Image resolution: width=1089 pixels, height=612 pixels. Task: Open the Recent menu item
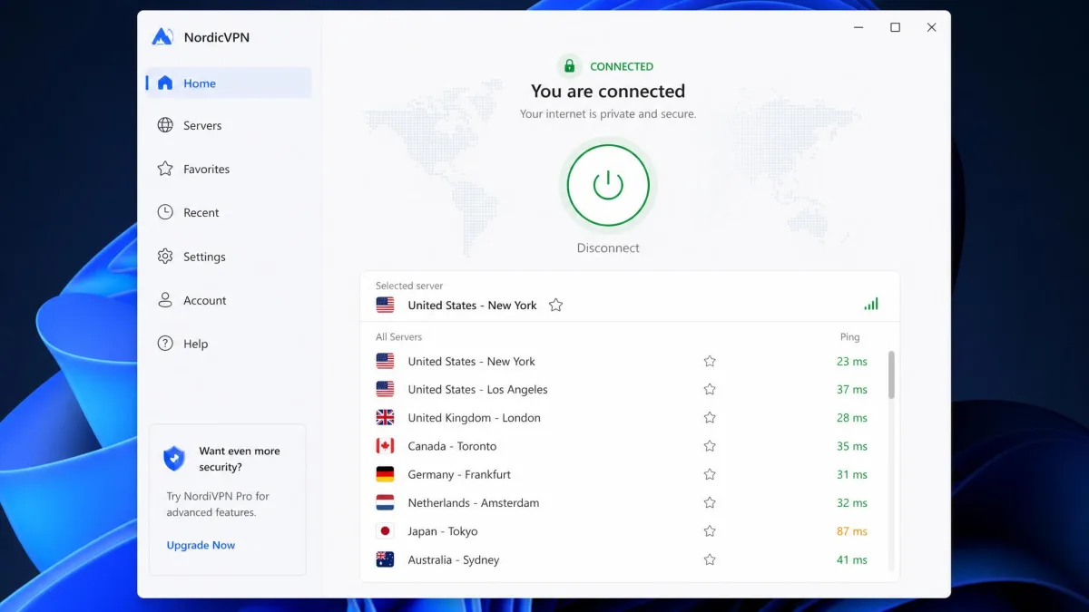pyautogui.click(x=229, y=212)
